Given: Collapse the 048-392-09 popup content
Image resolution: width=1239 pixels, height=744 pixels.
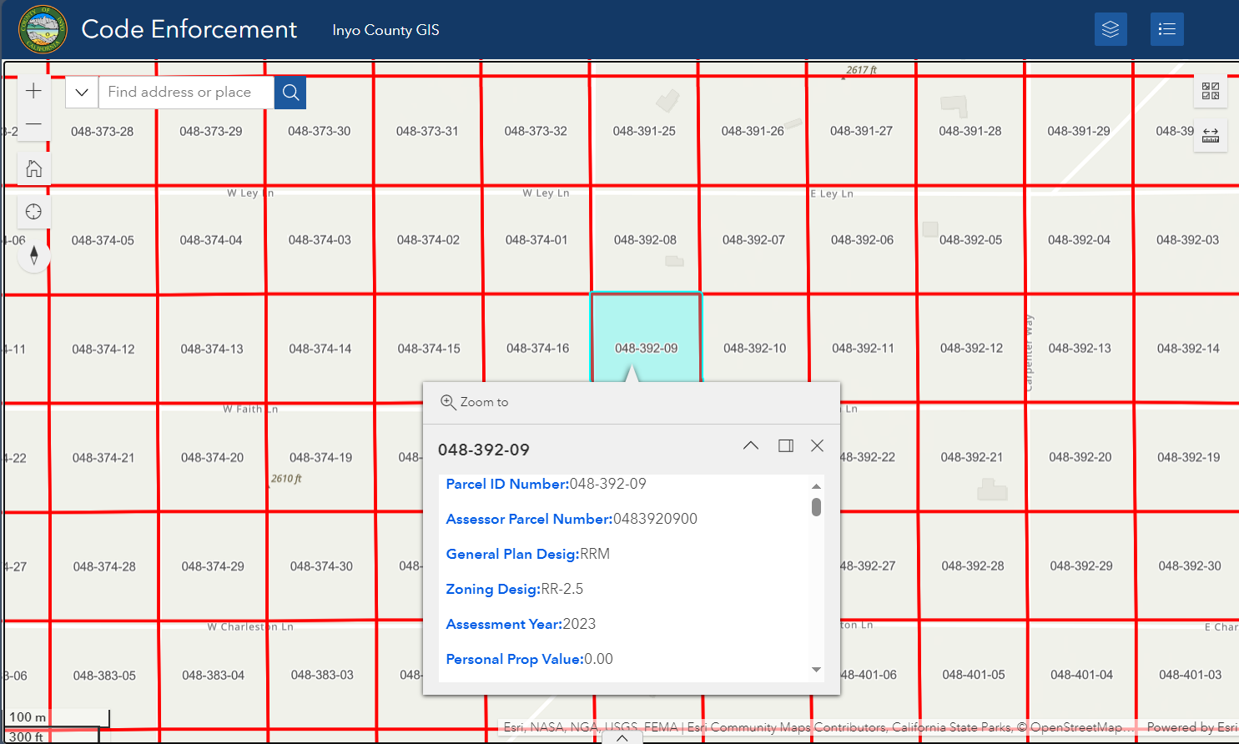Looking at the screenshot, I should point(751,446).
